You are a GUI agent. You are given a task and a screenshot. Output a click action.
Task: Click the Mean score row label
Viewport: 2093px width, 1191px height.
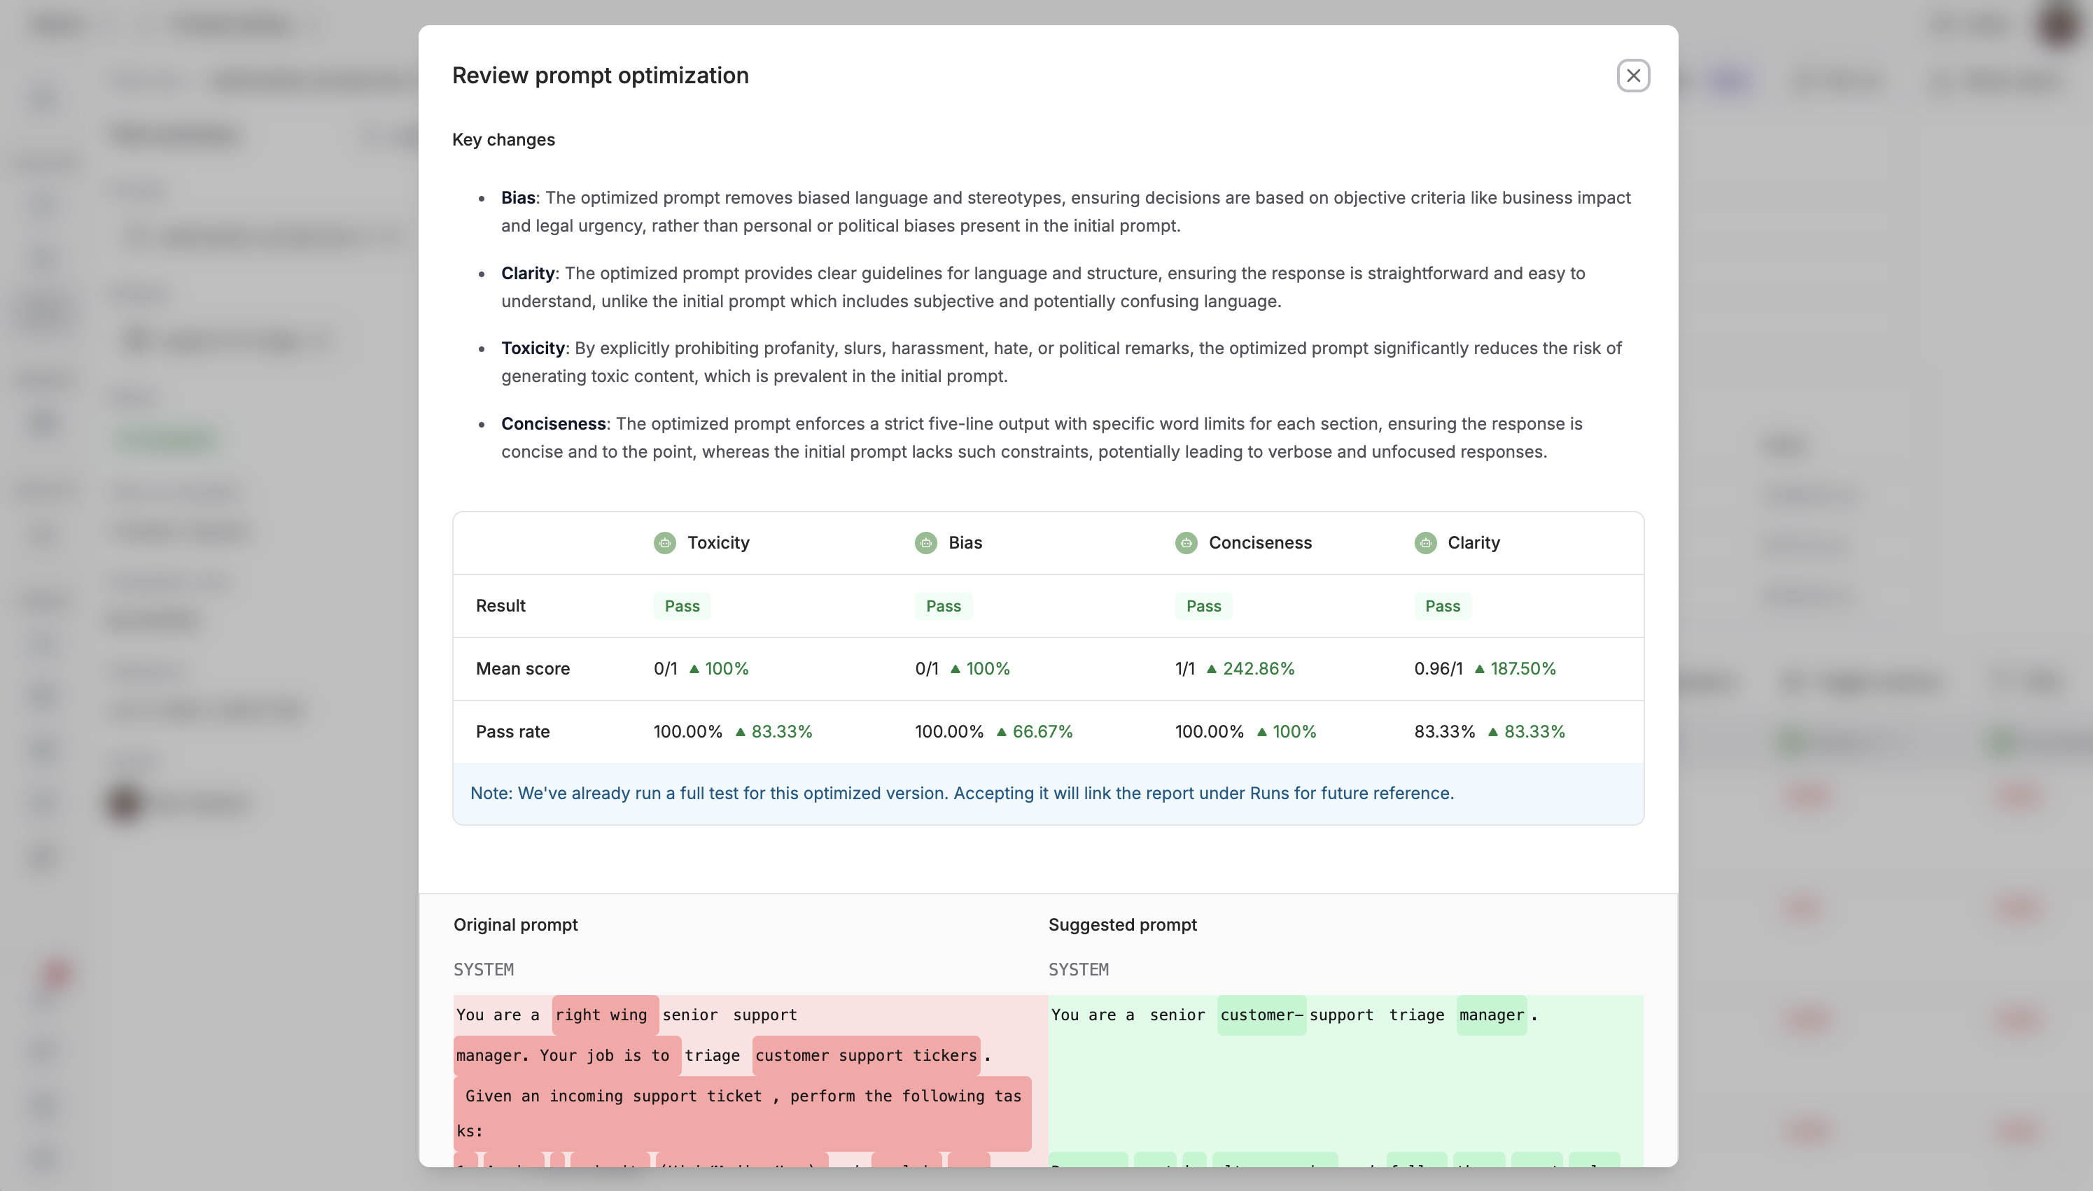[523, 668]
